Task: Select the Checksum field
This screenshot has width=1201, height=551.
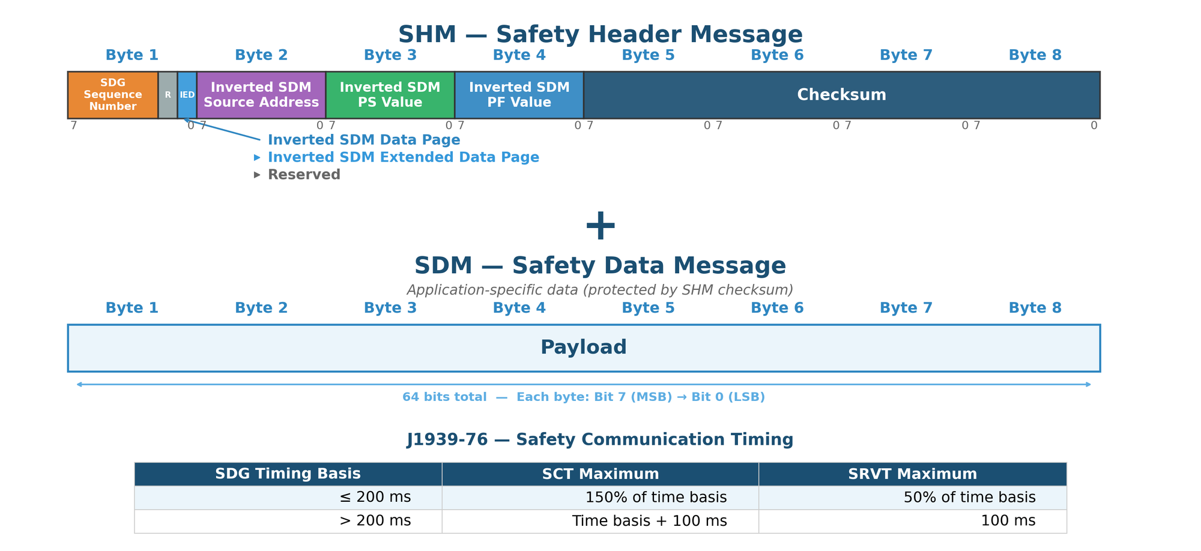Action: tap(841, 94)
